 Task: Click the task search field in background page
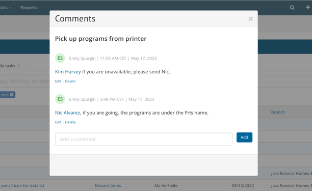(24, 81)
